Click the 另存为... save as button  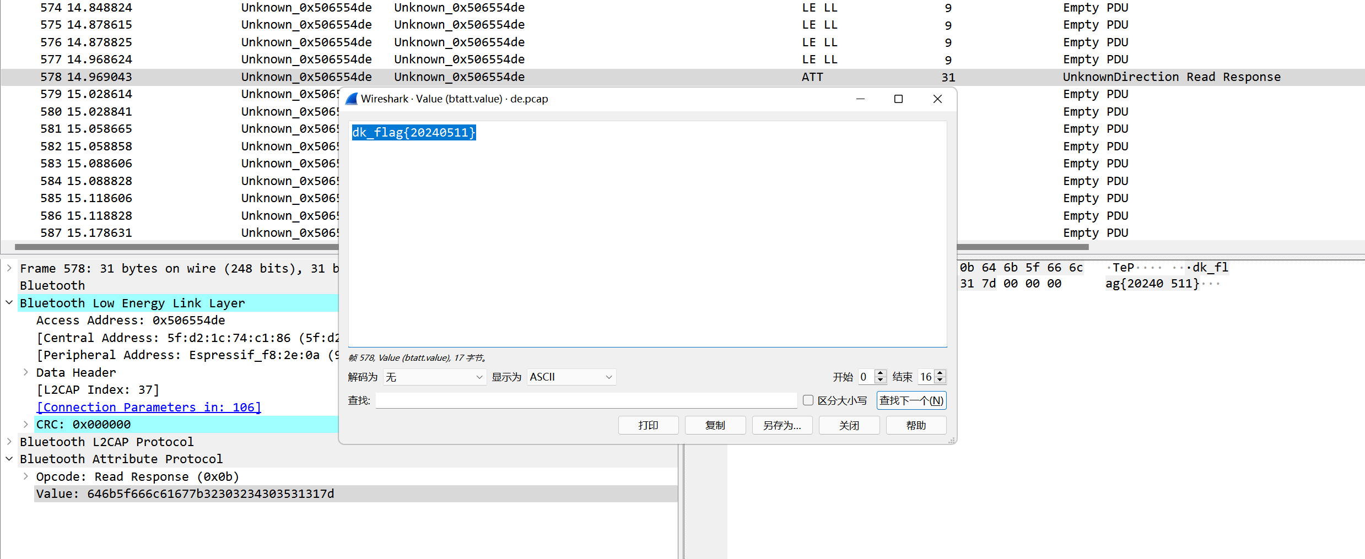point(782,425)
